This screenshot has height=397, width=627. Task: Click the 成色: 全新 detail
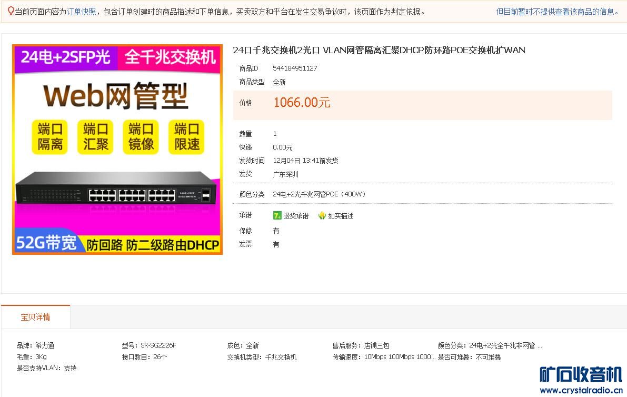pos(243,345)
